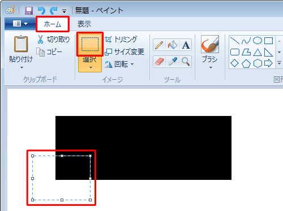
Task: Switch to the ホーム tab
Action: click(53, 24)
